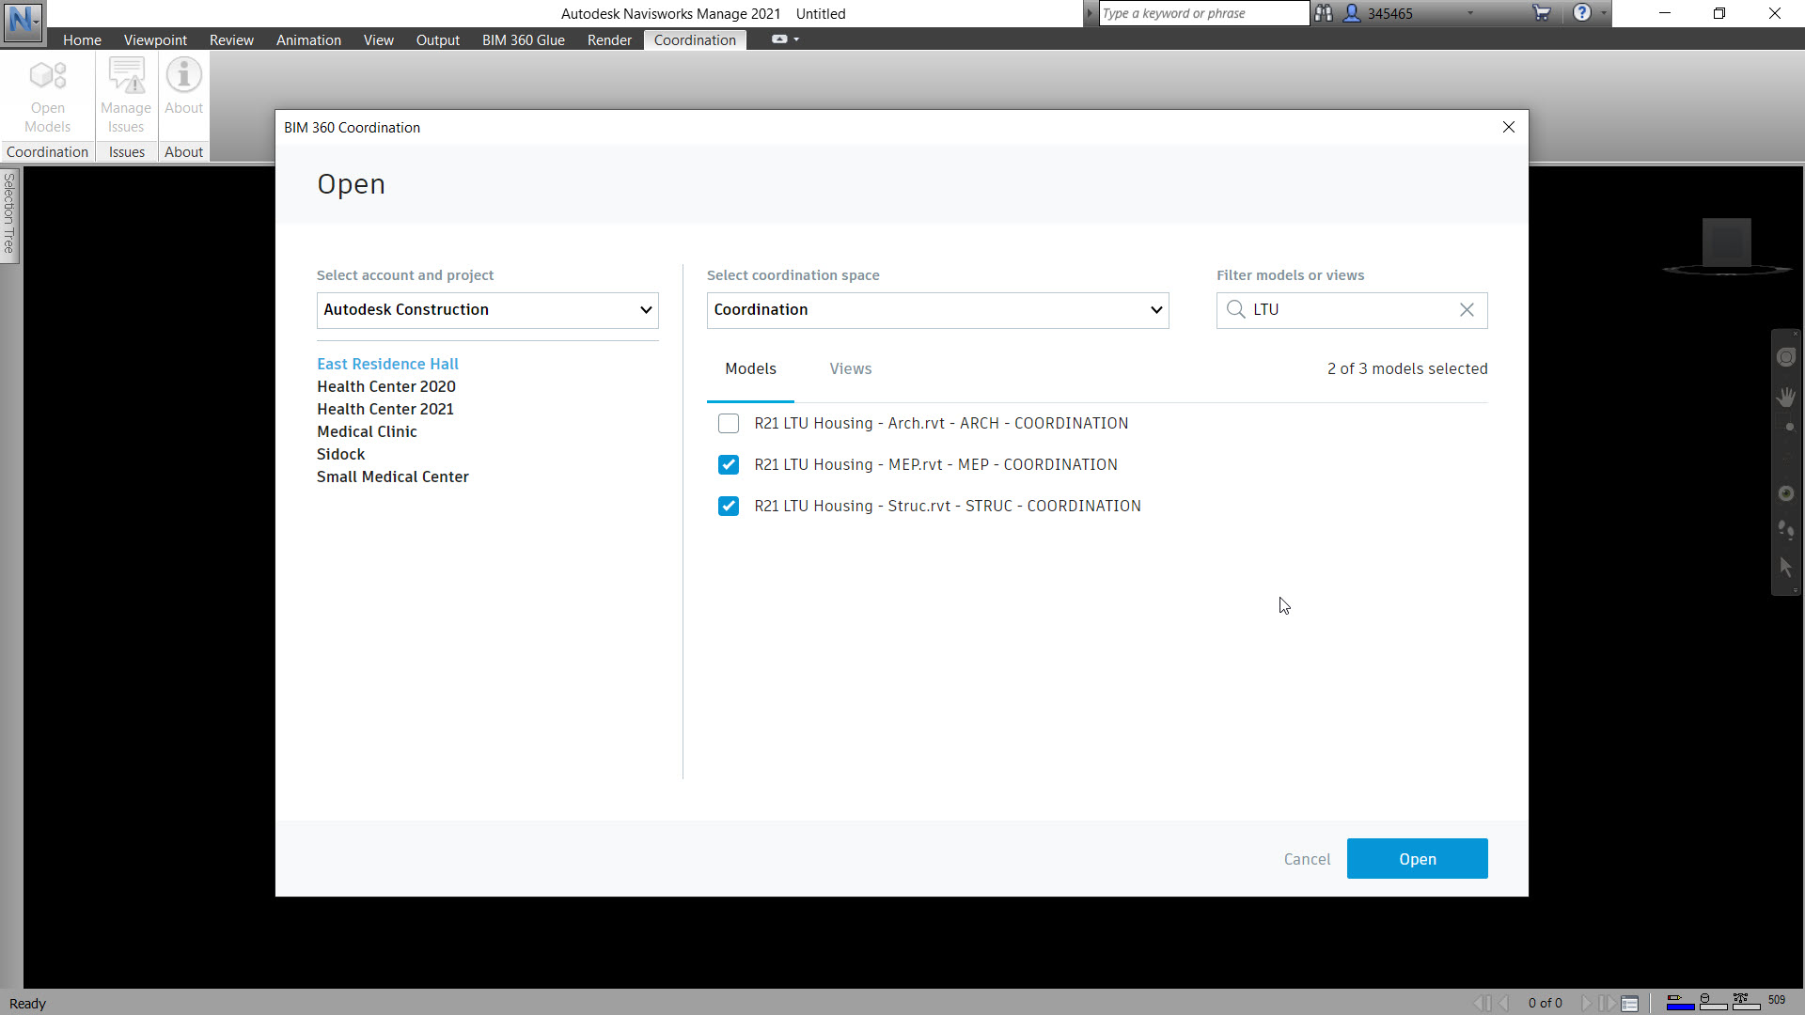Uncheck the MEP.rvt model

coord(729,464)
